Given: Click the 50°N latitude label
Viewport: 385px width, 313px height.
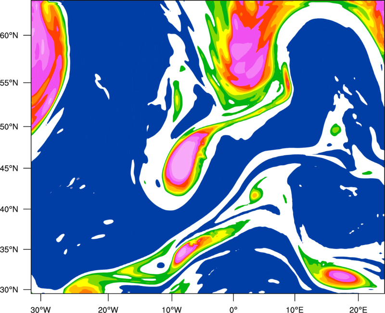Looking at the screenshot, I should point(9,127).
